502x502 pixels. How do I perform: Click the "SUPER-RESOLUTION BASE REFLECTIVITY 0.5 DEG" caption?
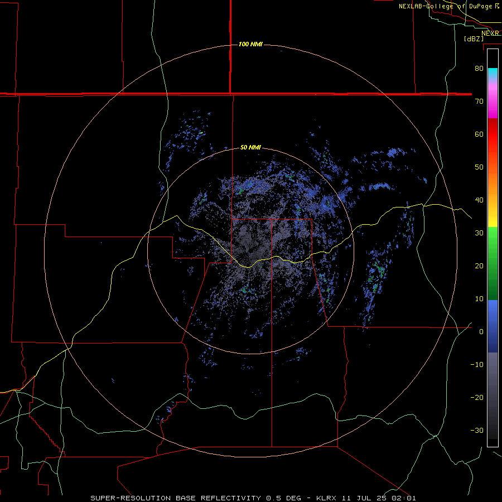point(196,498)
